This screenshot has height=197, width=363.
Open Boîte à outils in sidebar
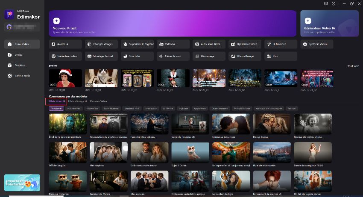(x=21, y=76)
